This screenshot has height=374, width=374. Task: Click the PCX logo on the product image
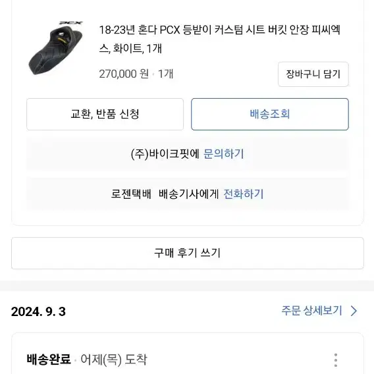(x=71, y=23)
